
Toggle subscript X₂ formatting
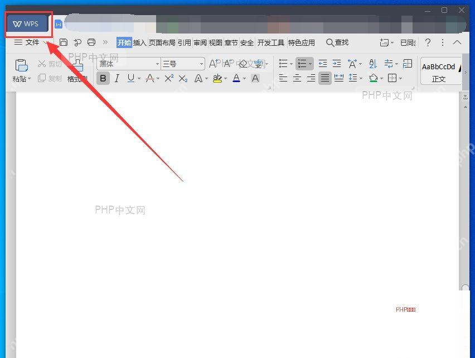point(183,79)
